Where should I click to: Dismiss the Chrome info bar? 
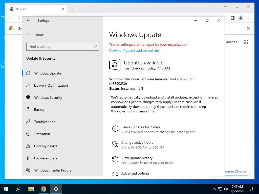point(248,28)
